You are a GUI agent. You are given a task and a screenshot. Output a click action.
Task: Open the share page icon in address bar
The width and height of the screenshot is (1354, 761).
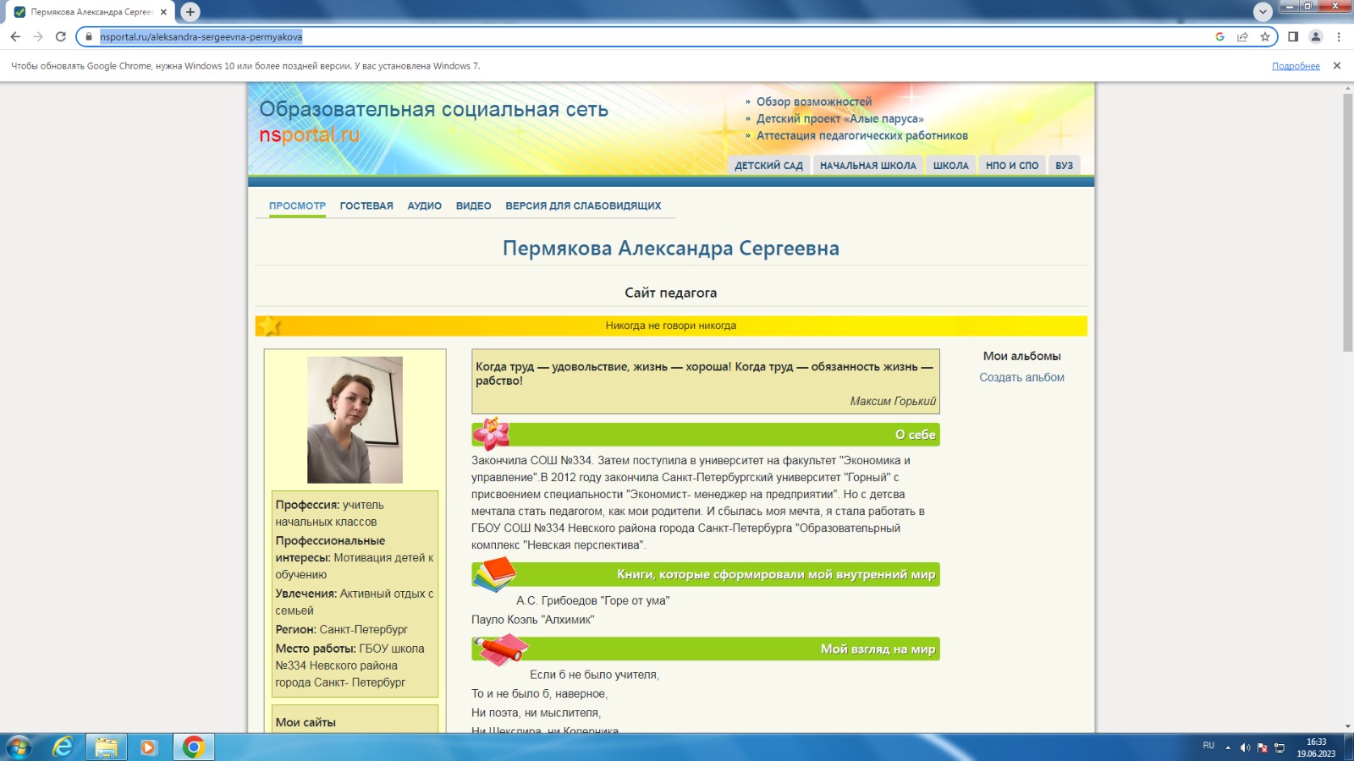pos(1242,36)
